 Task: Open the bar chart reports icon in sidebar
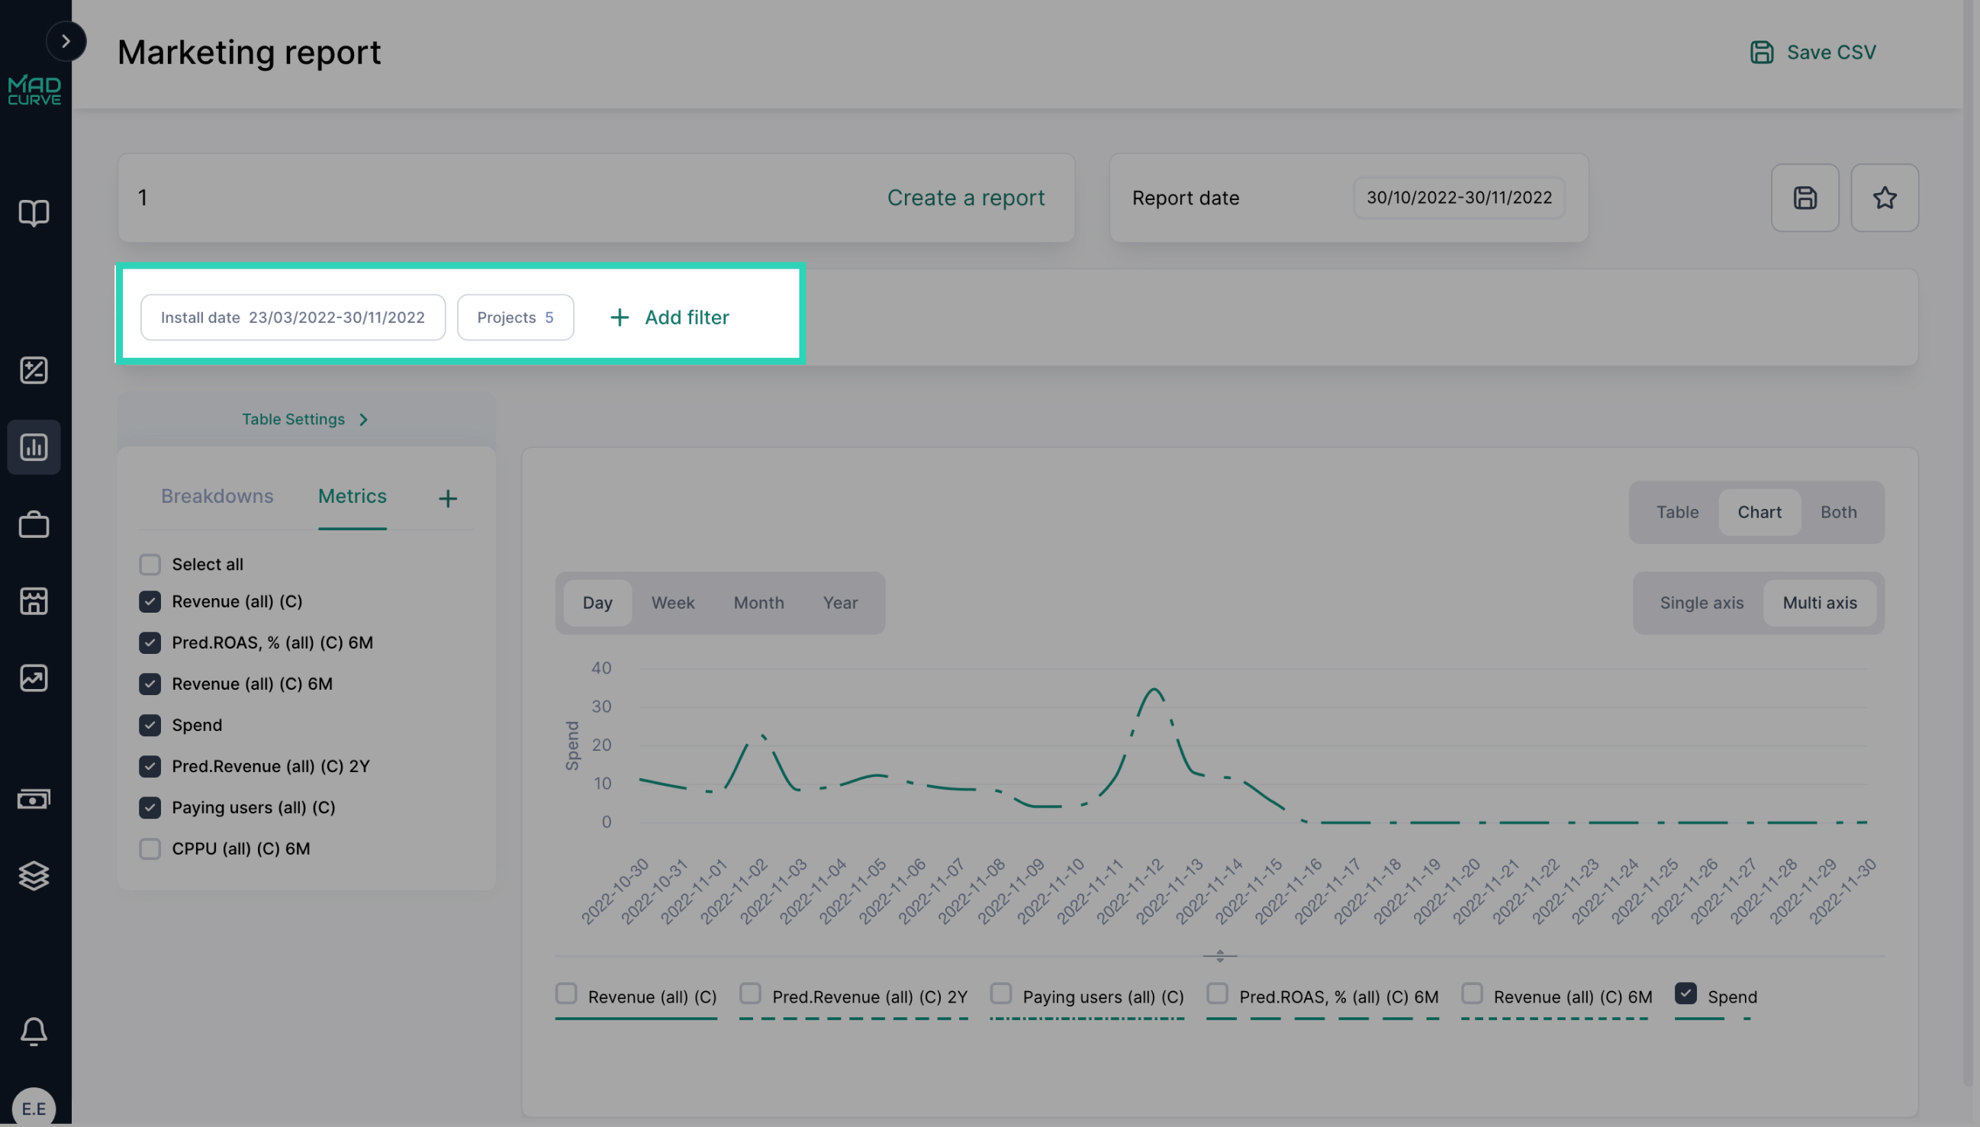tap(34, 446)
